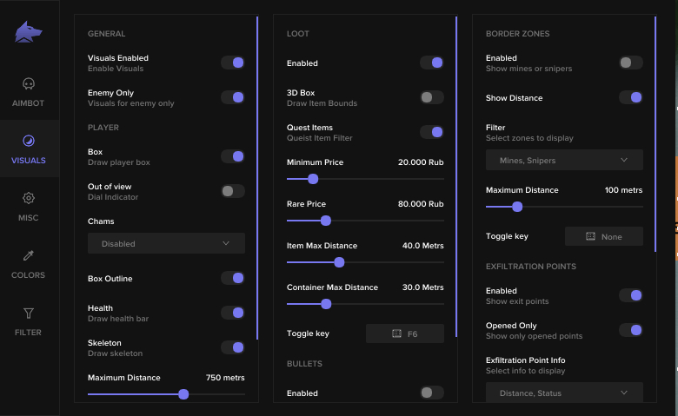Image resolution: width=678 pixels, height=416 pixels.
Task: Click the player Maximum Distance slider handle
Action: tap(183, 394)
